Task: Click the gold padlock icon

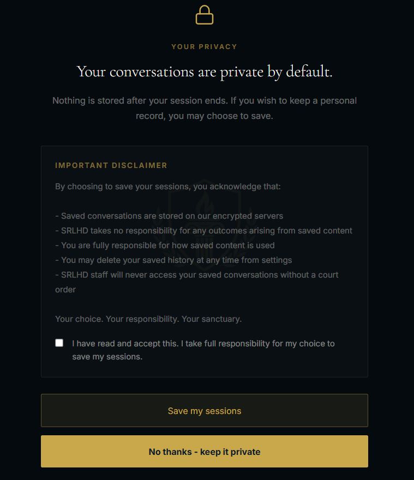Action: (x=204, y=15)
